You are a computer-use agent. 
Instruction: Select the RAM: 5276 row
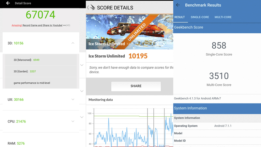click(41, 143)
